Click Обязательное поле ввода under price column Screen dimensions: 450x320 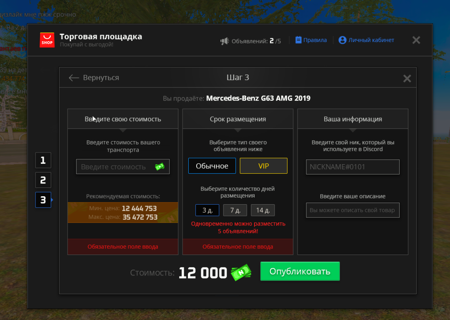tap(123, 247)
